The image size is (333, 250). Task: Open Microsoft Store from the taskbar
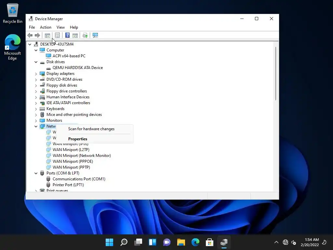tap(210, 242)
